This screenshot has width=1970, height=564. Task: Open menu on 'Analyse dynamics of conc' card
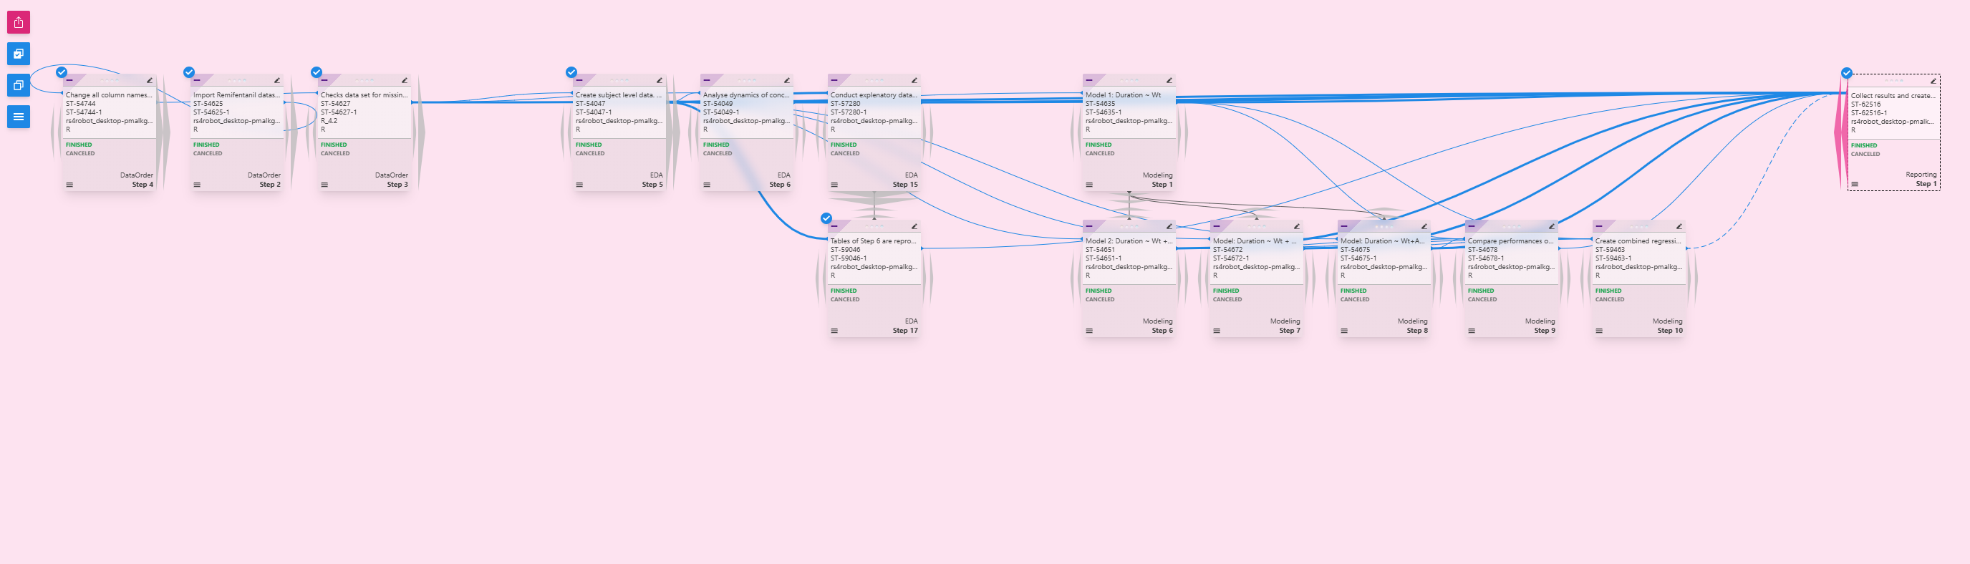click(707, 184)
